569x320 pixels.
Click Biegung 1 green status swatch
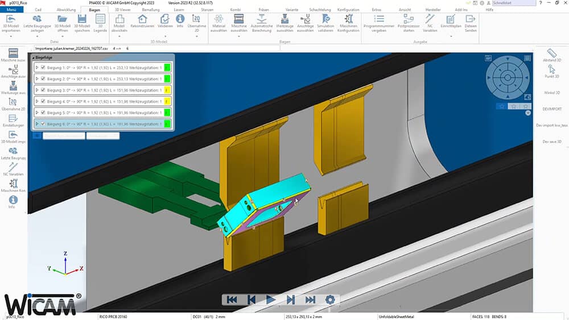(167, 68)
